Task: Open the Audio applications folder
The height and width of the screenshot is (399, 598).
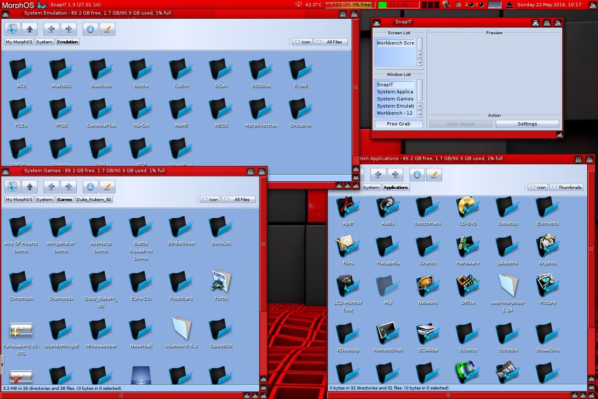Action: tap(388, 207)
